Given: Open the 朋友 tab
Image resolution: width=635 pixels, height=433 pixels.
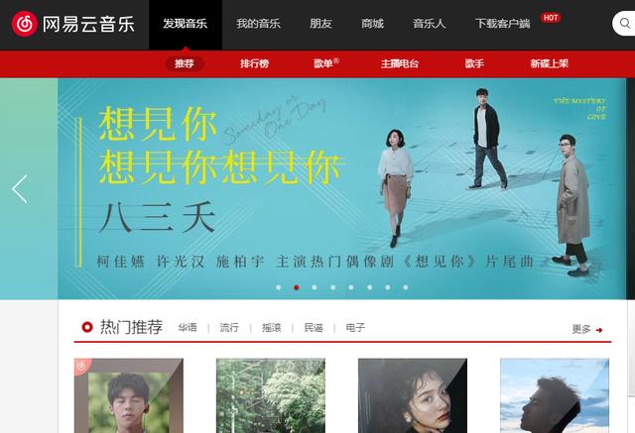Looking at the screenshot, I should click(320, 24).
